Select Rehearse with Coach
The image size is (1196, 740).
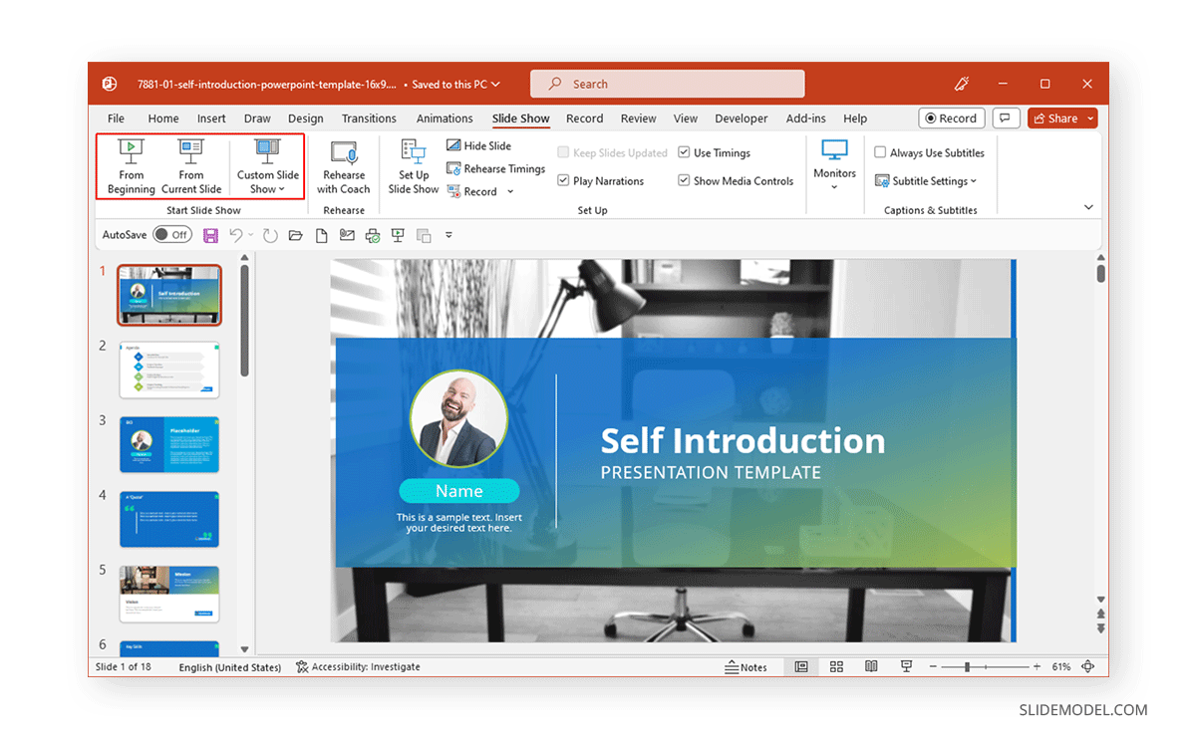(x=343, y=166)
